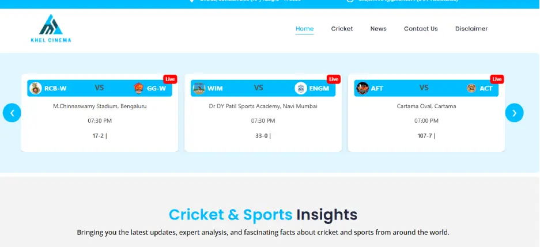
Task: Open the Cricket menu item
Action: coord(342,29)
